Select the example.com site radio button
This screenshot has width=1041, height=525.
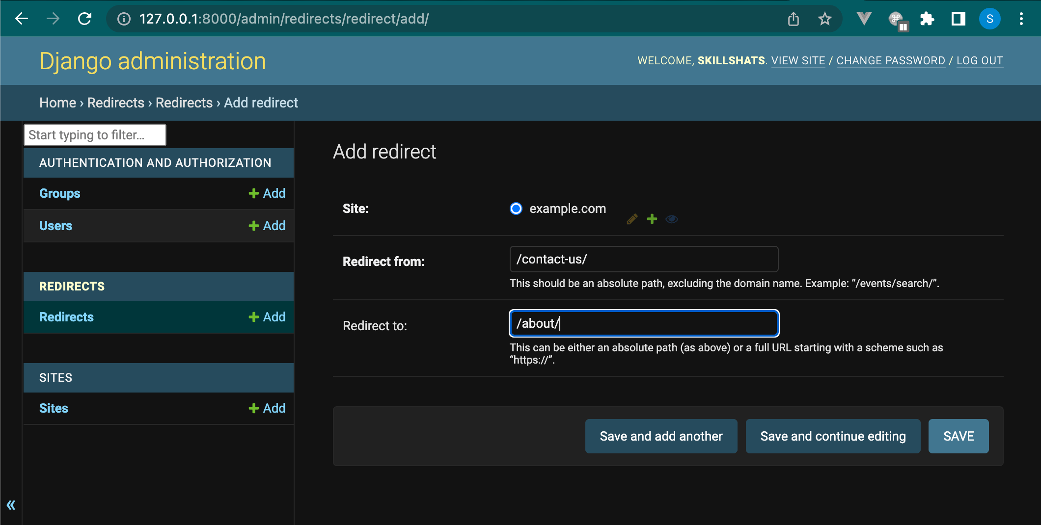point(516,209)
